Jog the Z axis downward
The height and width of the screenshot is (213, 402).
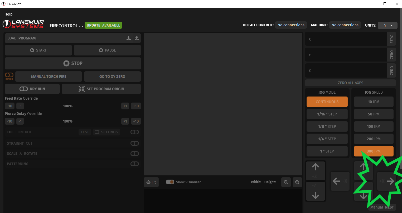316,191
